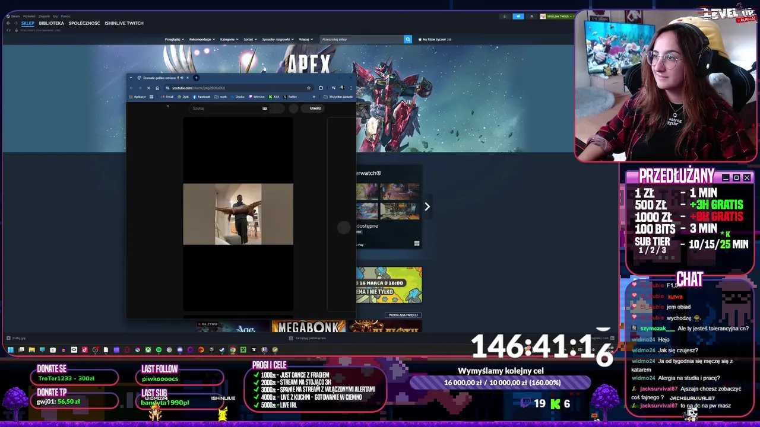Open Steam BIBLIOTEKA tab

tap(51, 23)
